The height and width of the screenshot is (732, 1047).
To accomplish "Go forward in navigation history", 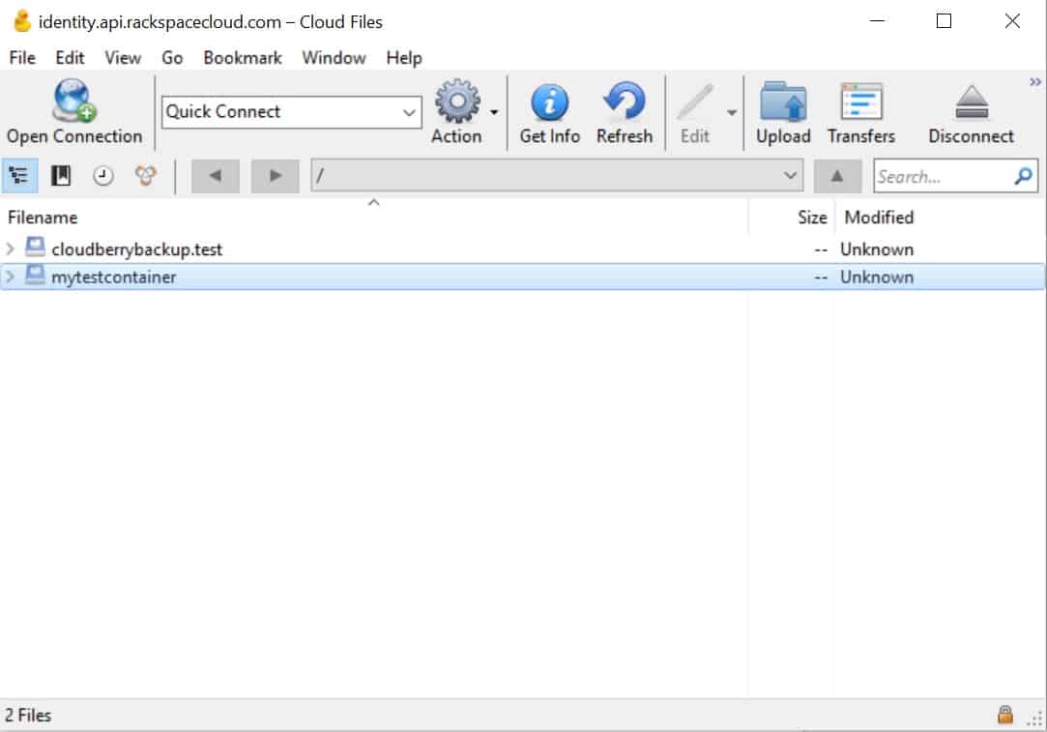I will (x=276, y=176).
